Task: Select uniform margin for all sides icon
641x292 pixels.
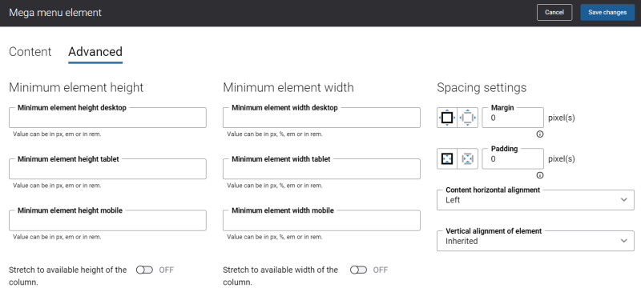Action: coord(447,118)
